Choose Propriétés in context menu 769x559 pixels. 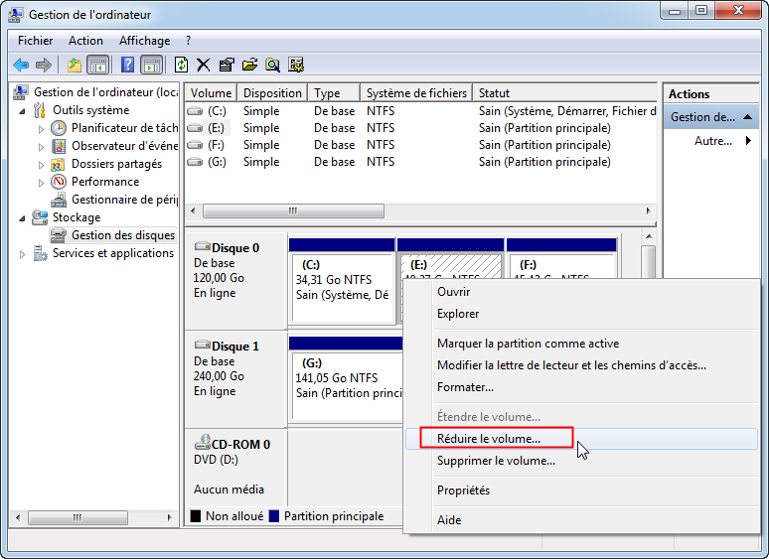tap(581, 490)
